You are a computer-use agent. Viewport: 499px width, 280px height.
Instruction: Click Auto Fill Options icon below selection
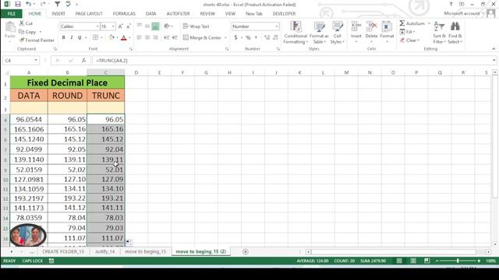pyautogui.click(x=128, y=243)
